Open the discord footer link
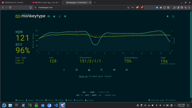This screenshot has width=192, height=108. click(49, 100)
